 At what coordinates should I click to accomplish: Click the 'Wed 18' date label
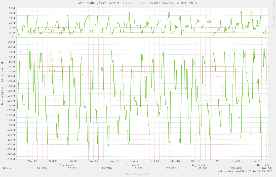[x=195, y=161]
